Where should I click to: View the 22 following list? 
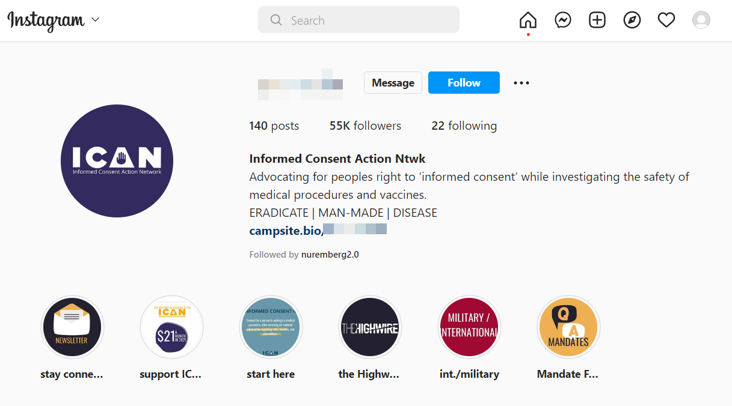coord(464,126)
